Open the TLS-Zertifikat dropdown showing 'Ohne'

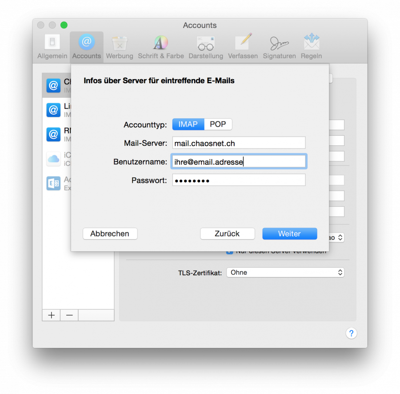click(x=285, y=272)
